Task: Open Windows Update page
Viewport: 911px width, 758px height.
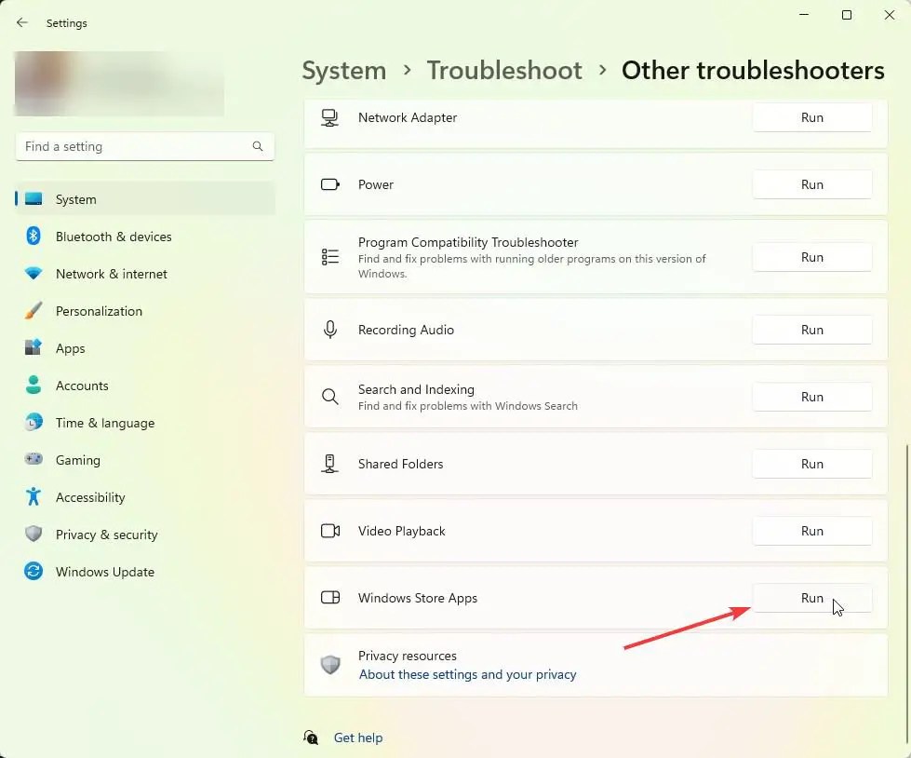Action: 145,572
